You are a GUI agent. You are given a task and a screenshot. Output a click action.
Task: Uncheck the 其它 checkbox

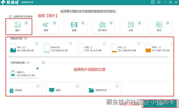tap(168, 23)
